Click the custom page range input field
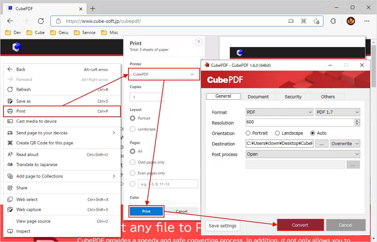Image resolution: width=377 pixels, height=242 pixels. [x=168, y=184]
